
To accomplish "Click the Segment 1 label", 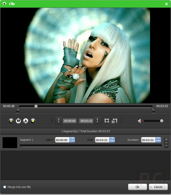I will 27,140.
